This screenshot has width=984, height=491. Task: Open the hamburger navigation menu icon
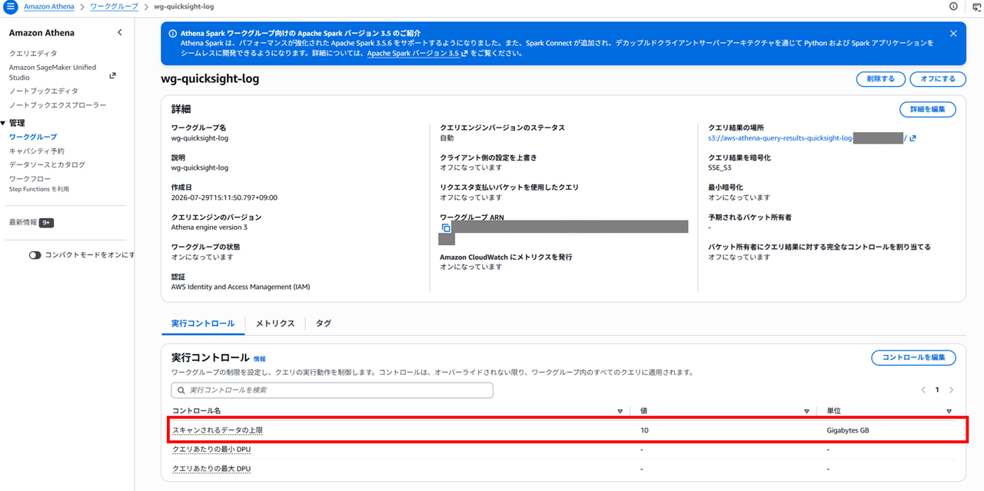10,6
